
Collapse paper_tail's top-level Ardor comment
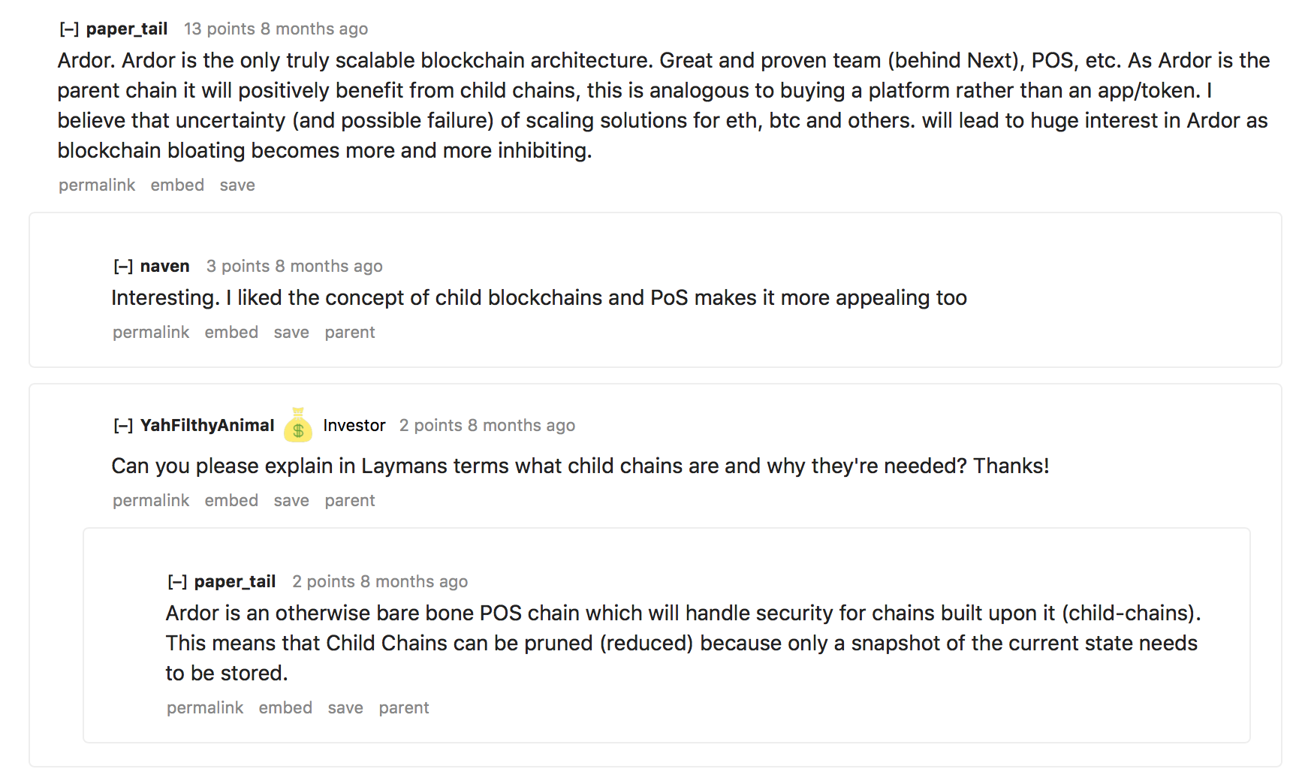click(x=69, y=29)
